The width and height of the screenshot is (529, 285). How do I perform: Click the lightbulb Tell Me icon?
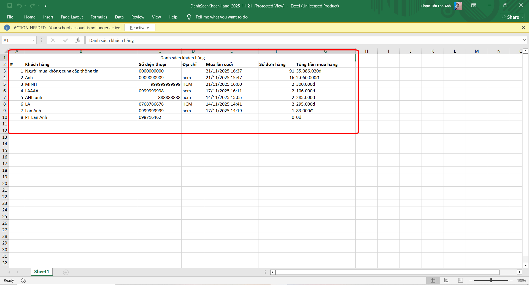tap(189, 17)
